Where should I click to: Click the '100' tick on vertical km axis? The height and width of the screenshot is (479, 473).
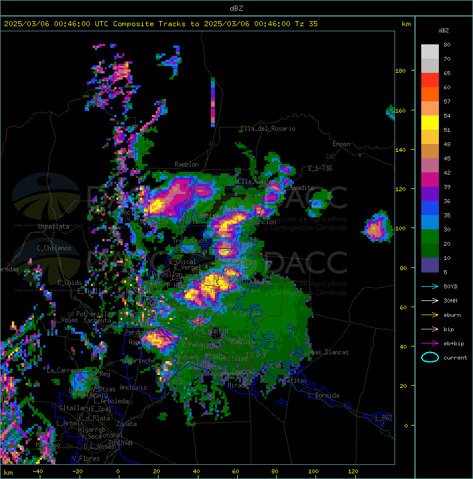[x=400, y=228]
